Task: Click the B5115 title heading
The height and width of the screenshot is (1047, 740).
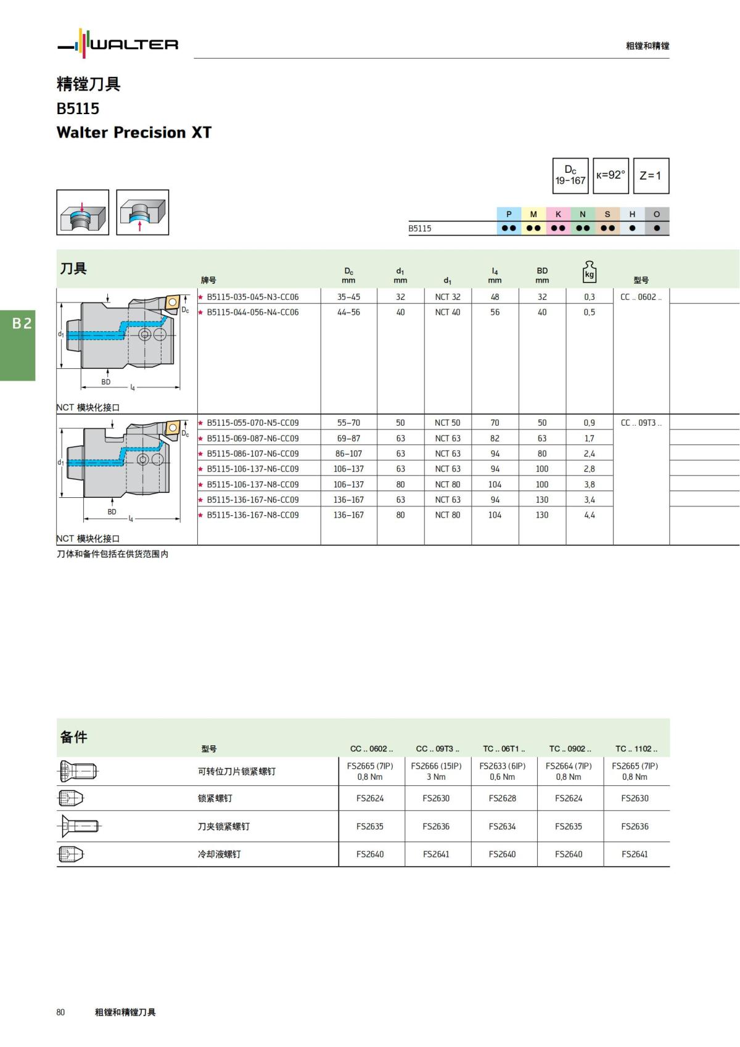Action: [78, 109]
